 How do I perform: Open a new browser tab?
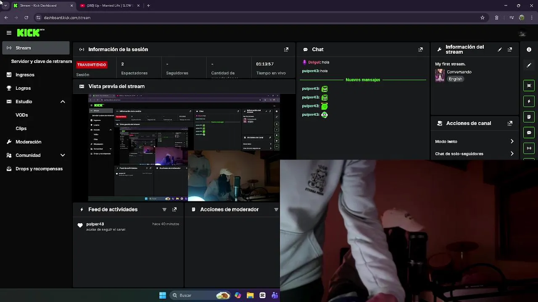point(148,5)
